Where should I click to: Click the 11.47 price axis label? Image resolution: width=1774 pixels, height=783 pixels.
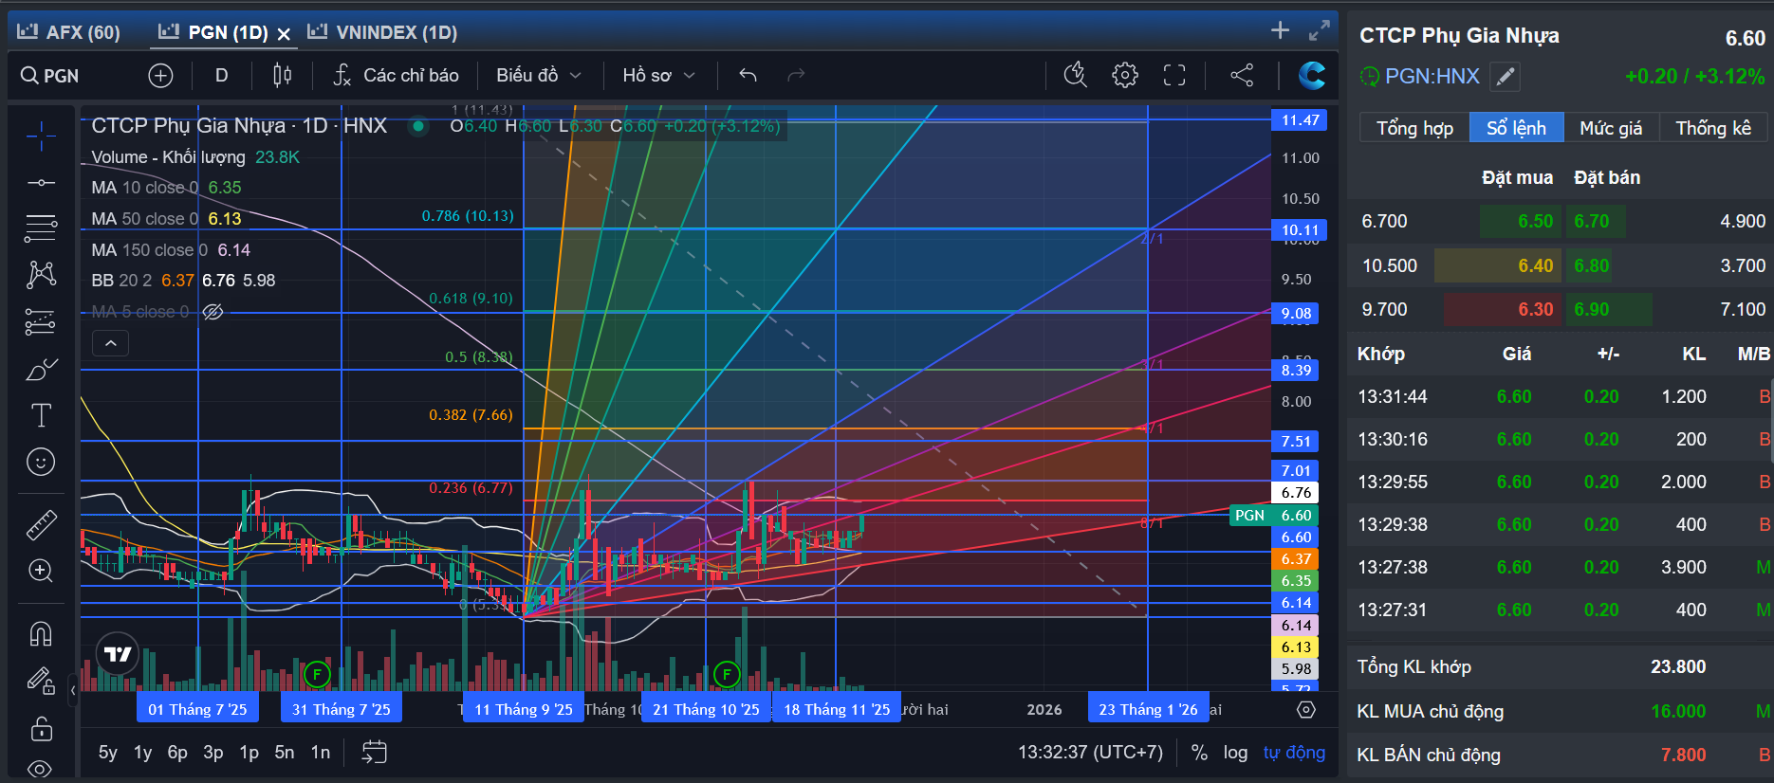tap(1300, 120)
